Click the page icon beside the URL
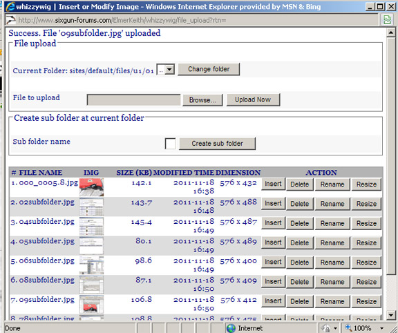 tap(10, 20)
